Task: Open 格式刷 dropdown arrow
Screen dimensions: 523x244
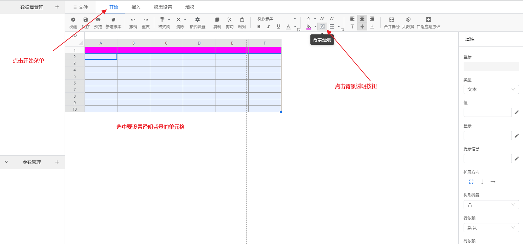Action: coord(169,20)
